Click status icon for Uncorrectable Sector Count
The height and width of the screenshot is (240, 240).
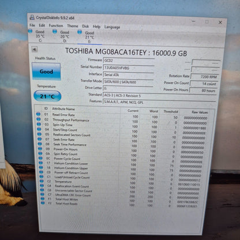pyautogui.click(x=42, y=190)
